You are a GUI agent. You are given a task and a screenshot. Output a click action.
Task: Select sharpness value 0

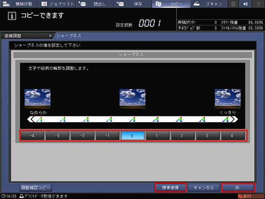(x=133, y=136)
